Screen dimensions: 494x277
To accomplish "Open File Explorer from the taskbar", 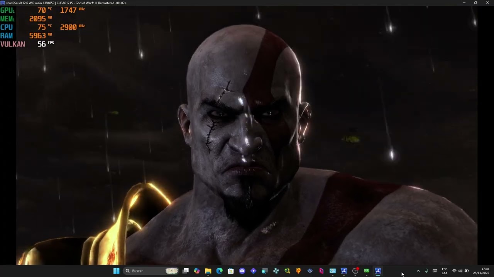I will point(208,271).
